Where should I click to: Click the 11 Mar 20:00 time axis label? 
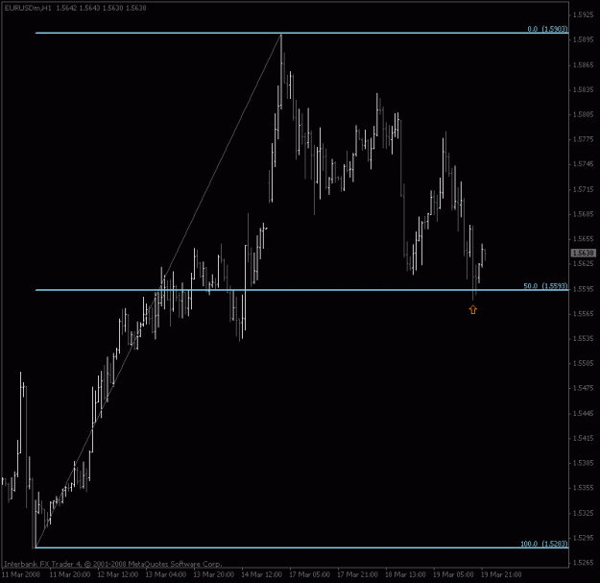click(70, 574)
